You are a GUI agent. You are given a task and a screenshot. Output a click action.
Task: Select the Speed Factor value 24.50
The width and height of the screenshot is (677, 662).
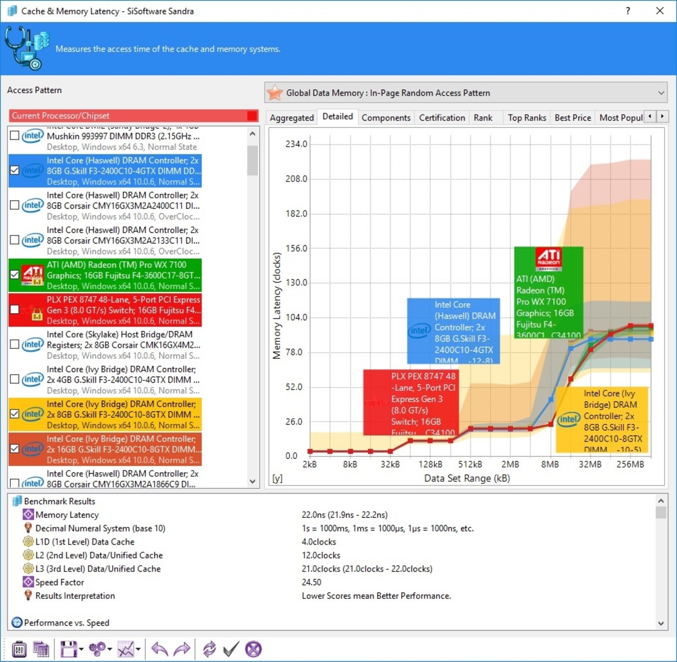point(311,582)
